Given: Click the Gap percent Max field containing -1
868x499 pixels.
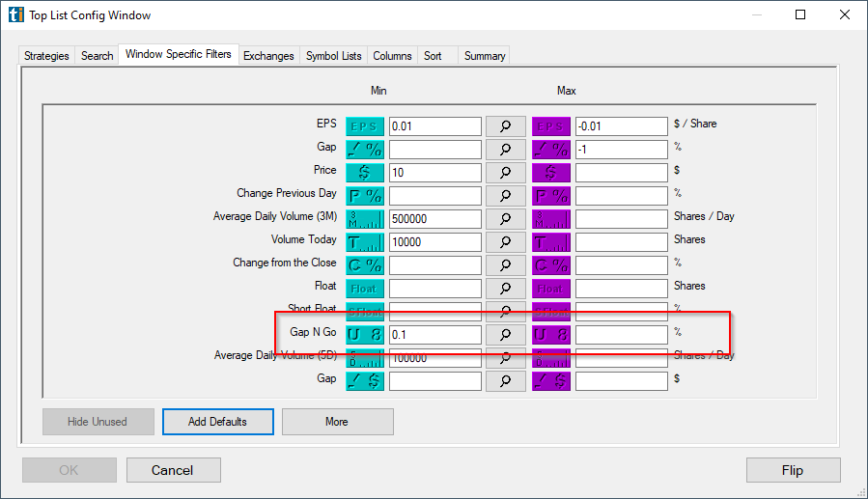Looking at the screenshot, I should [621, 150].
